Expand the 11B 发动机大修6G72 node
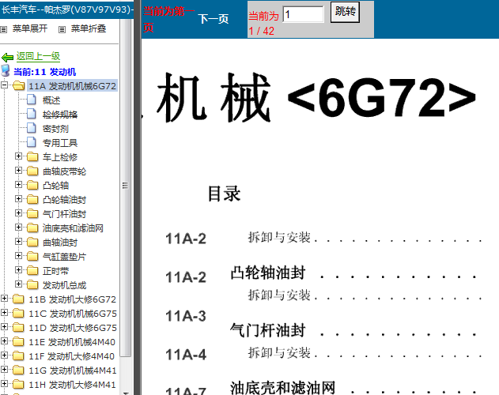499x395 pixels. [5, 299]
